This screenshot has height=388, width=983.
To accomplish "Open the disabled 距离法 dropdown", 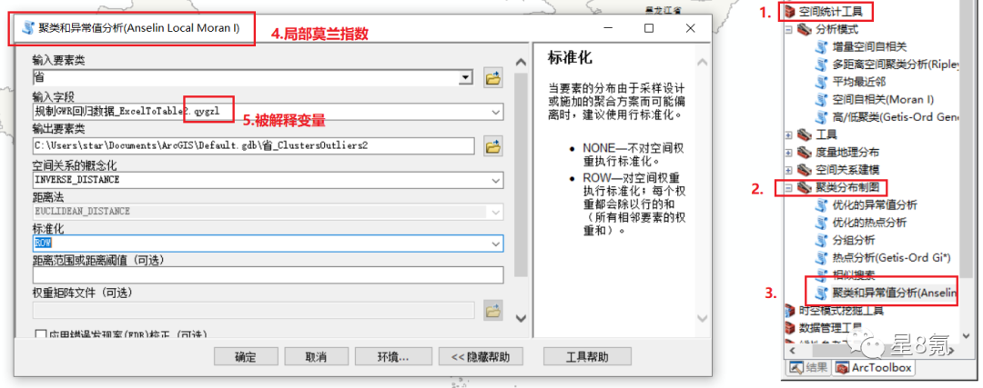I will tap(496, 212).
